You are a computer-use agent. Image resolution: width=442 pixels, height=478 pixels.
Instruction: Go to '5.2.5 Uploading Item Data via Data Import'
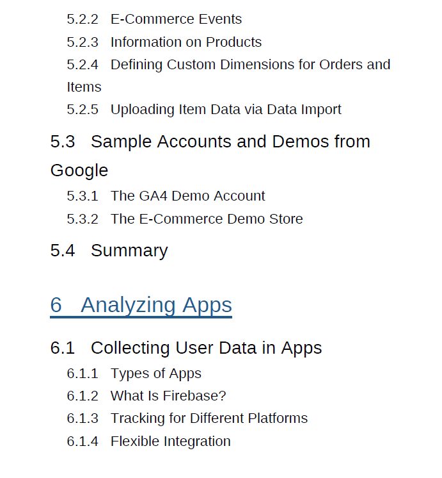(x=204, y=110)
